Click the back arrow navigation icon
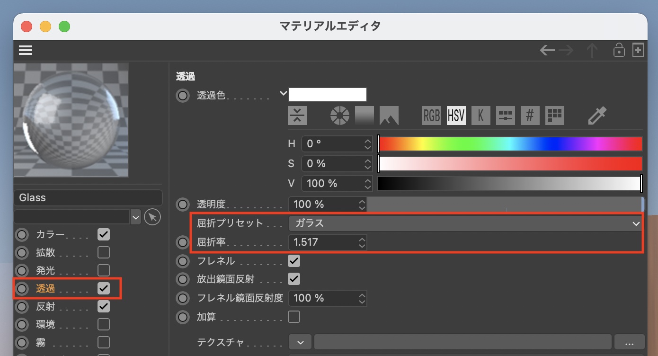 tap(547, 50)
